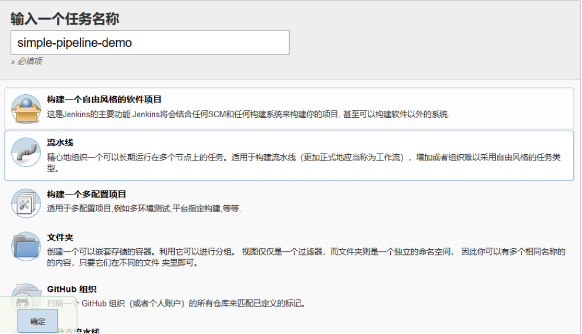Select the pipeline pipe icon
Image resolution: width=582 pixels, height=334 pixels.
[26, 152]
